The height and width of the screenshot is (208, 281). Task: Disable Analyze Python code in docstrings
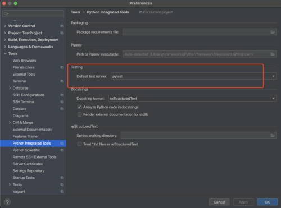tap(79, 107)
